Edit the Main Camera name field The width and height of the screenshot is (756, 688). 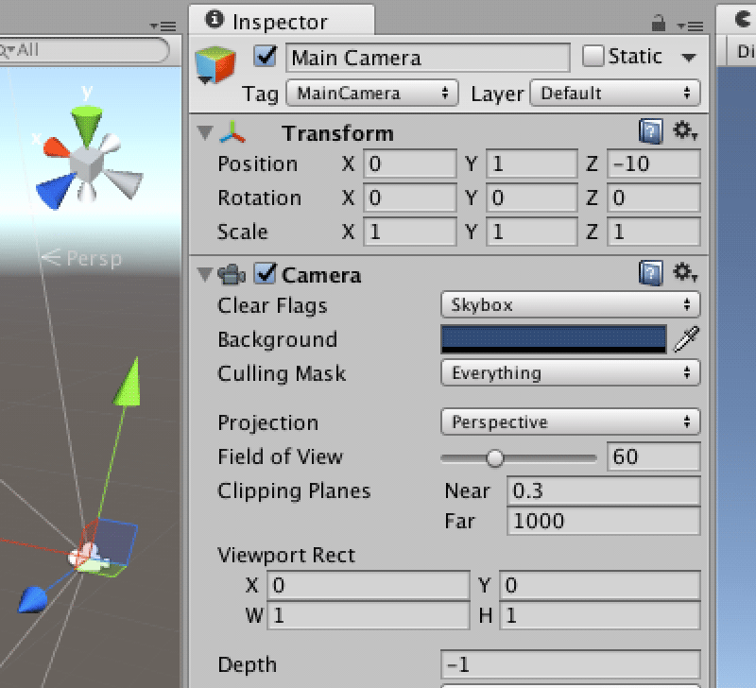428,58
